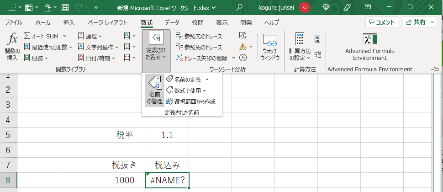
Task: Open the 最近使った関数 function list
Action: coord(48,47)
